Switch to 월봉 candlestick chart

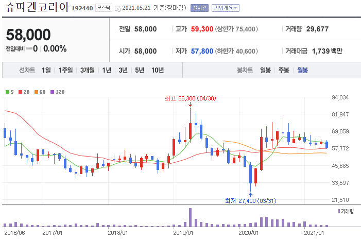coord(302,70)
